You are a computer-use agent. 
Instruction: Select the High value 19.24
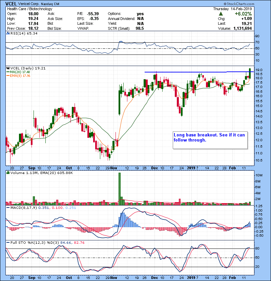pyautogui.click(x=33, y=19)
